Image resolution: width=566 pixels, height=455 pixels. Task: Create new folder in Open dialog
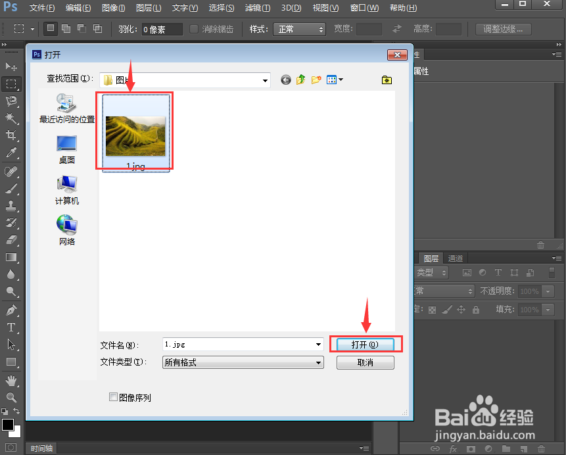316,80
